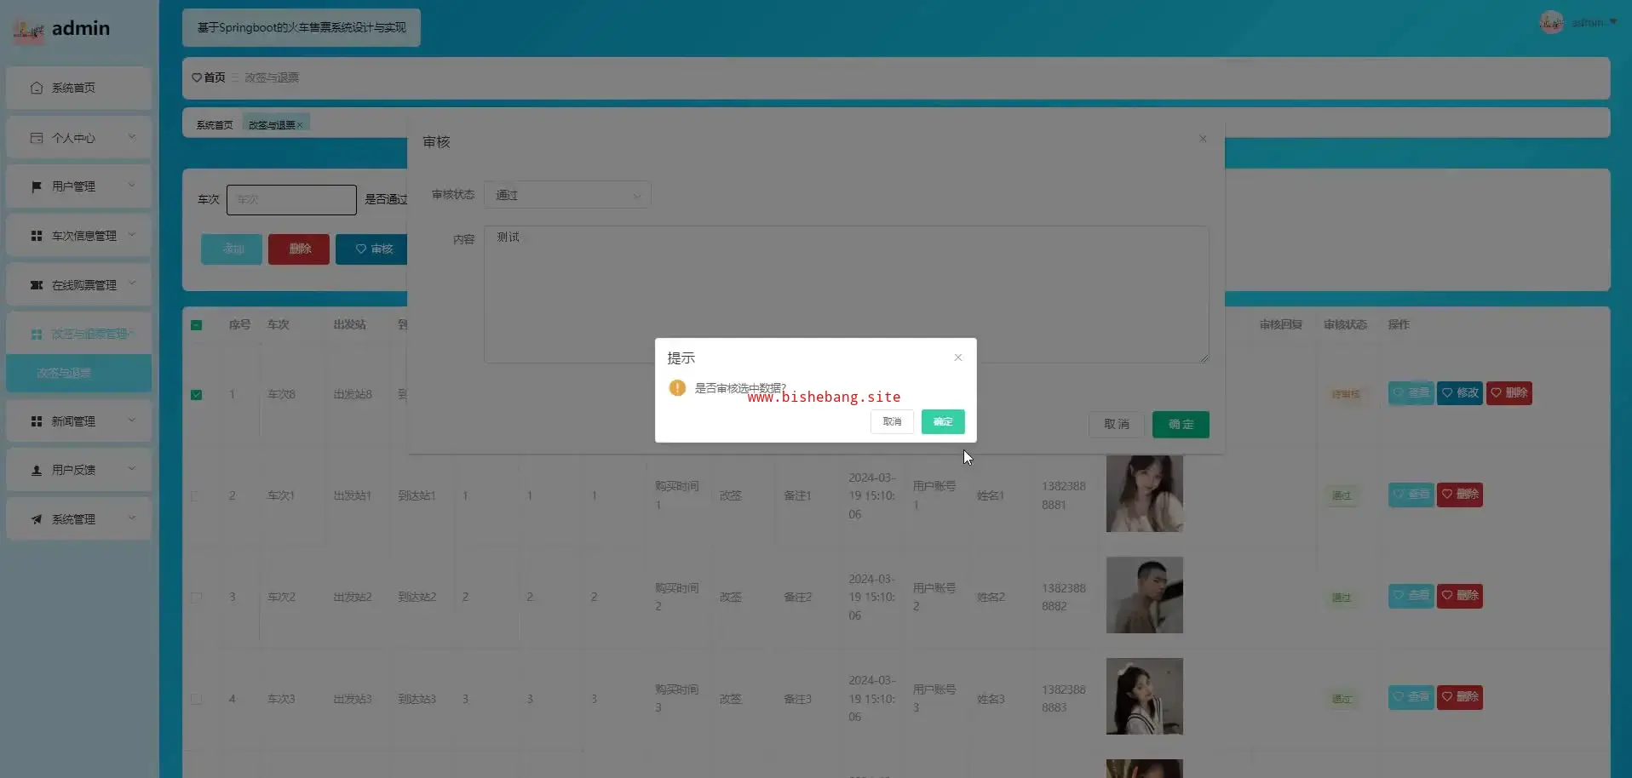
Task: Click 取消 in the 审核 dialog
Action: [x=1117, y=424]
